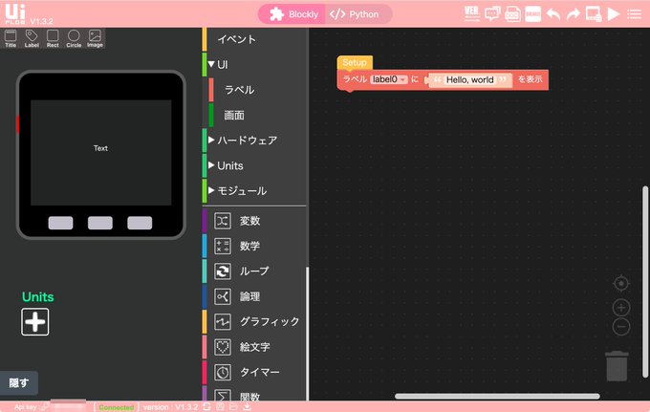
Task: Zoom in the Blockly workspace
Action: click(621, 308)
